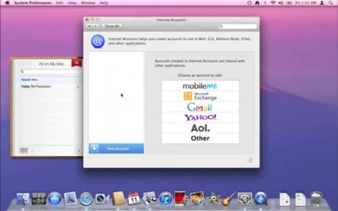
Task: Open the System Preferences menu
Action: click(x=33, y=3)
